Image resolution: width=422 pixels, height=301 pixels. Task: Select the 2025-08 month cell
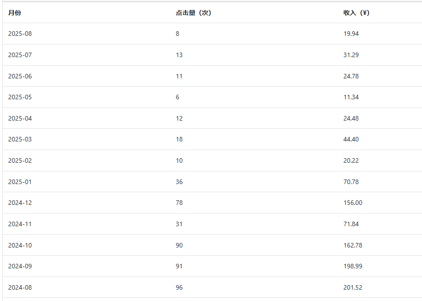(x=20, y=34)
